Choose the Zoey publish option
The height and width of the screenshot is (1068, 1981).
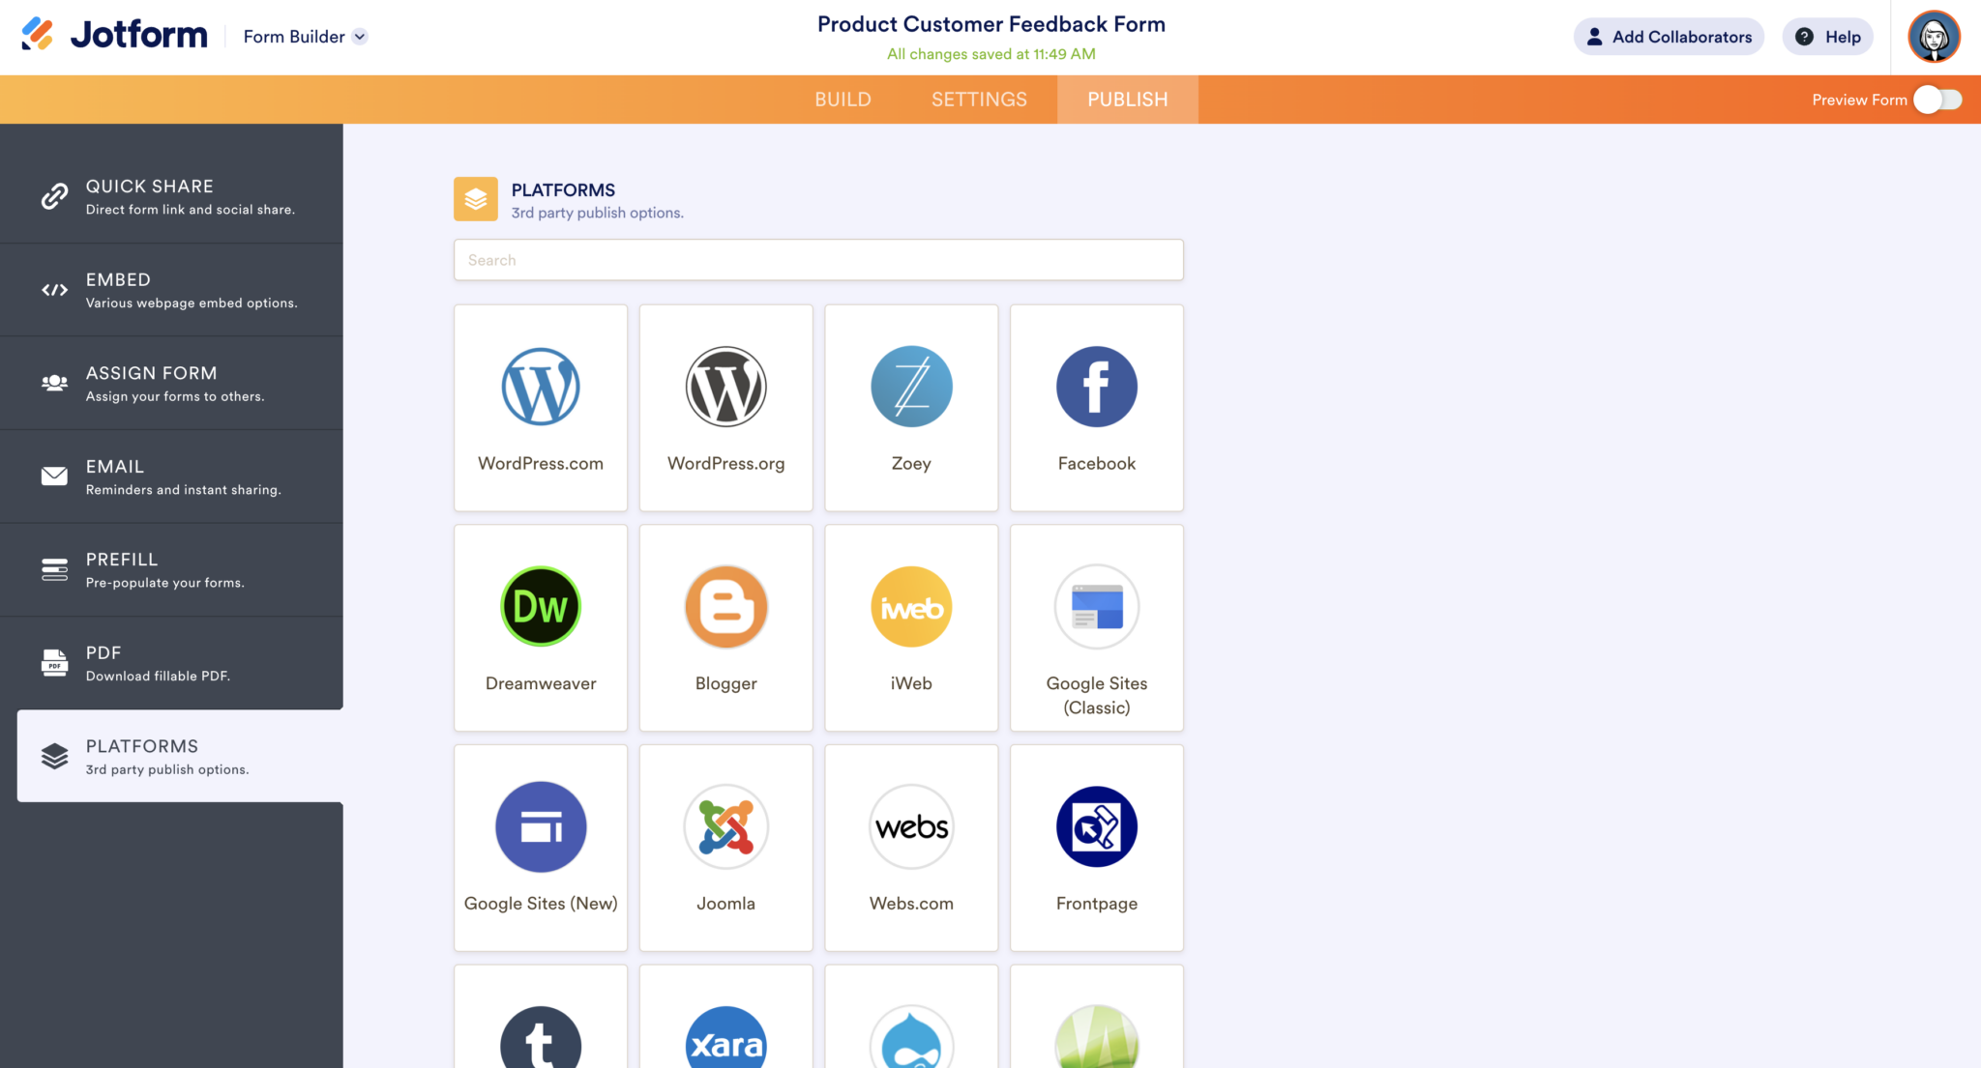coord(910,407)
